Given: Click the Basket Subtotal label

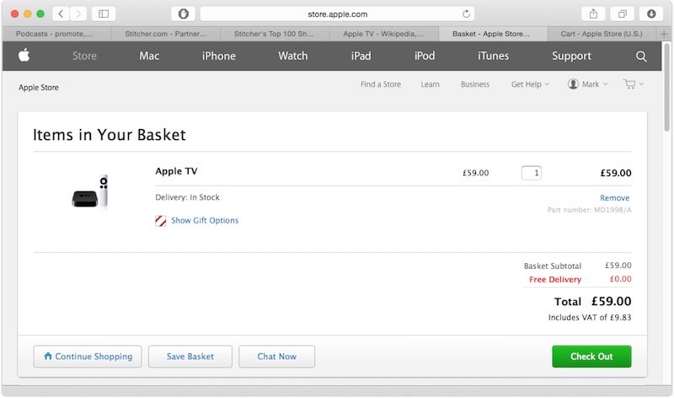Looking at the screenshot, I should (x=553, y=266).
